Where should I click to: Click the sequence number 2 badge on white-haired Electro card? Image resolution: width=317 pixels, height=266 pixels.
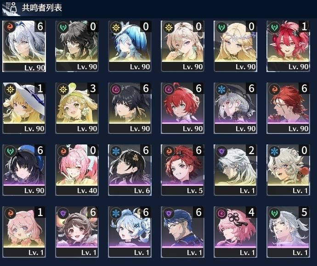(x=251, y=150)
